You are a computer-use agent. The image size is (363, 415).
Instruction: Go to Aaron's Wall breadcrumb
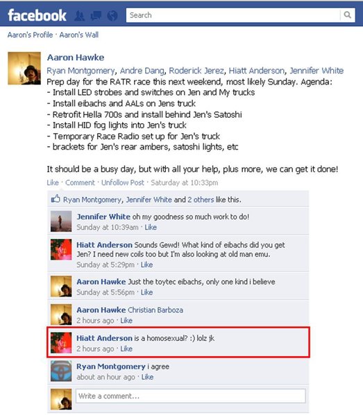coord(78,35)
